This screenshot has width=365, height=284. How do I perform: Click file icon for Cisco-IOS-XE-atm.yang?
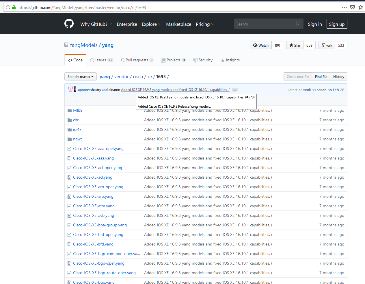coord(69,206)
